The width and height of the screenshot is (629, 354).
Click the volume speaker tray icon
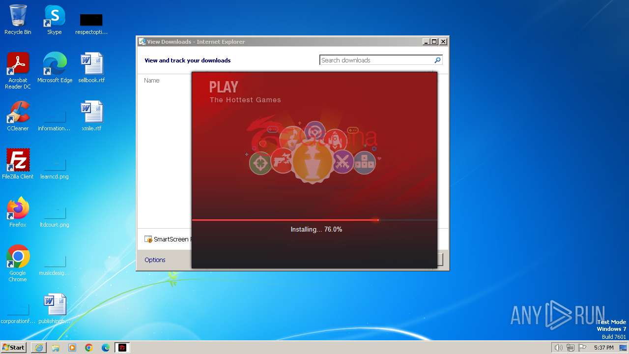pos(558,348)
